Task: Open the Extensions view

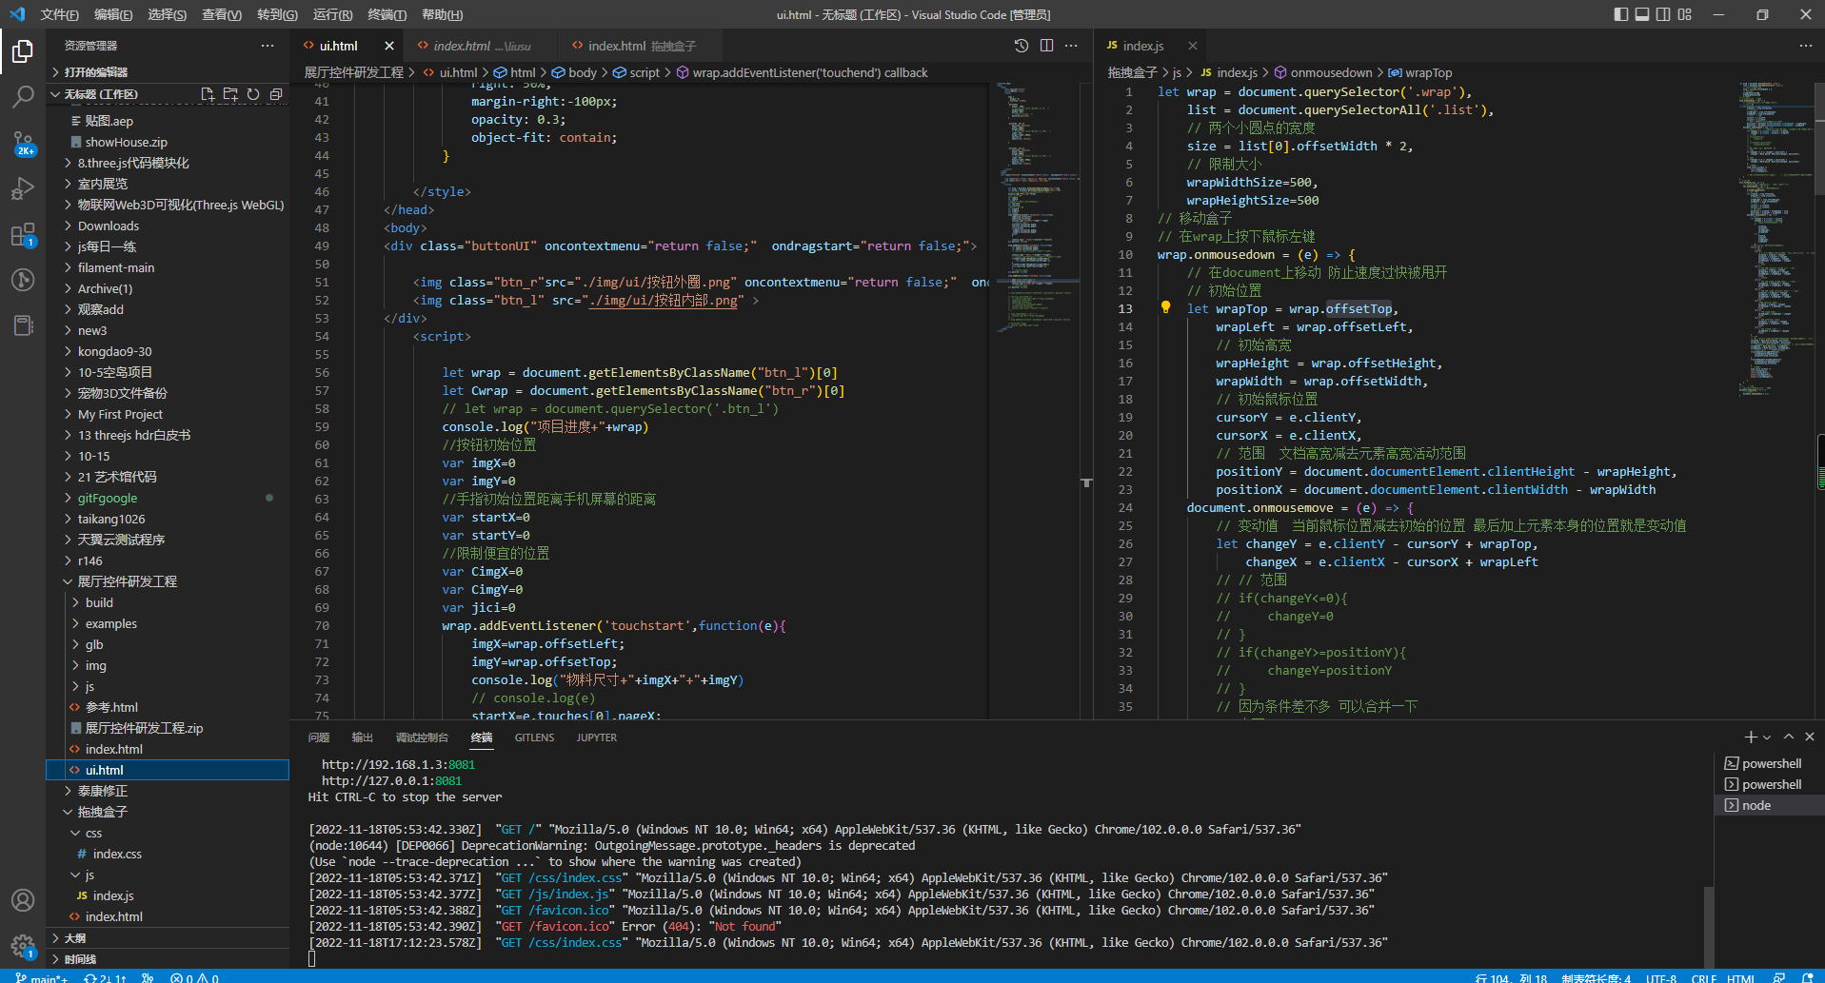Action: coord(23,234)
